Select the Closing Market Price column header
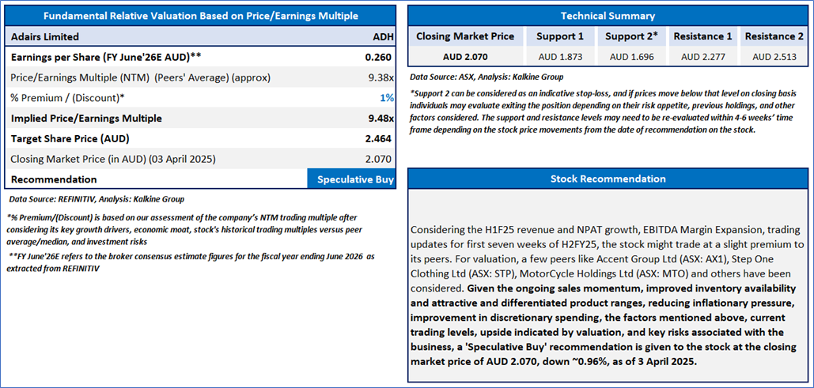Image resolution: width=814 pixels, height=388 pixels. [x=466, y=36]
